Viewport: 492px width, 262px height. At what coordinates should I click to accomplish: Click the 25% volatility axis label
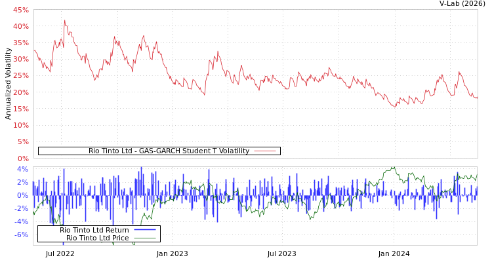coord(20,76)
